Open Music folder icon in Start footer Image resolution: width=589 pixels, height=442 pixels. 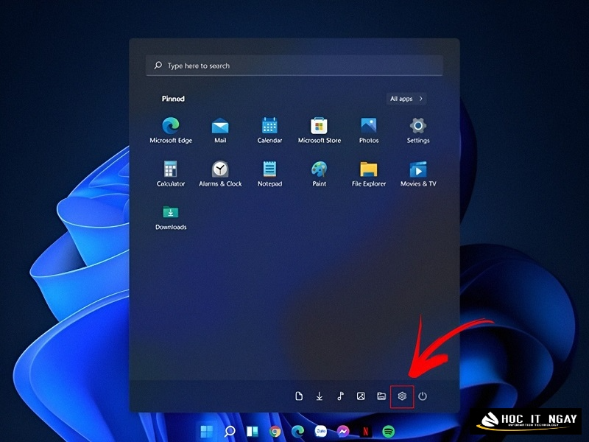(x=340, y=396)
